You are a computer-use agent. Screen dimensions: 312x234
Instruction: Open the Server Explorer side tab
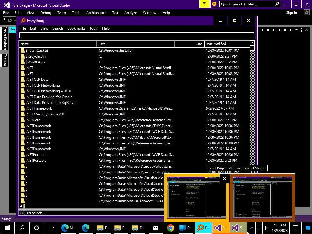pyautogui.click(x=5, y=38)
